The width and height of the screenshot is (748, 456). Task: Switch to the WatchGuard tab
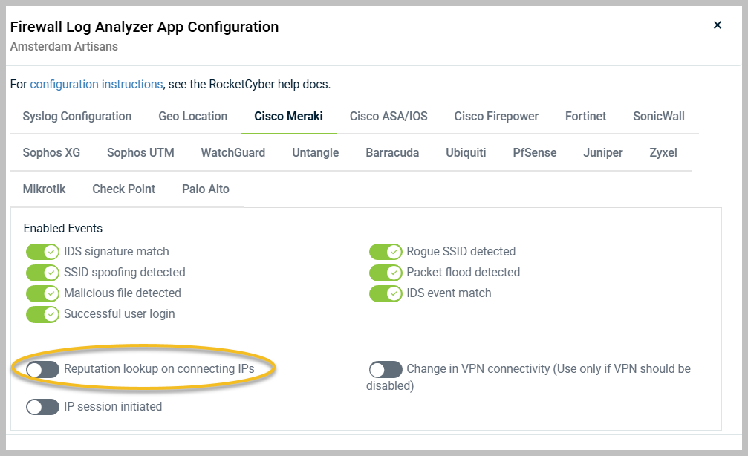click(x=232, y=152)
